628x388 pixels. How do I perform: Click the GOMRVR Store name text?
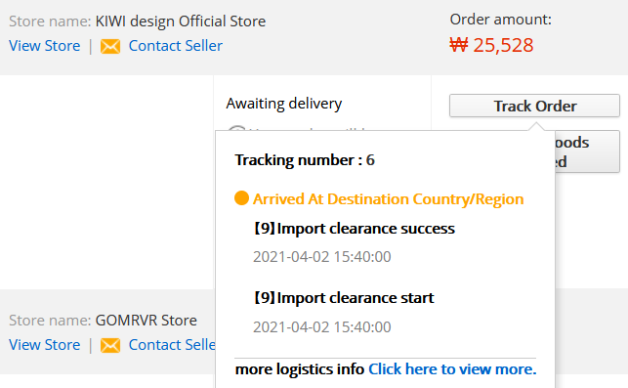pos(147,321)
